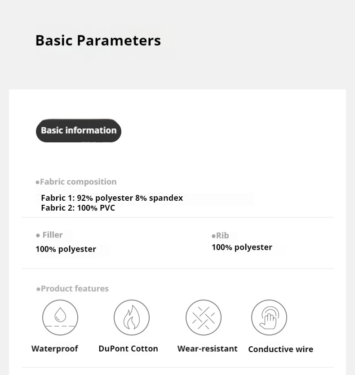Click the Conductive wire text label
355x375 pixels.
point(280,349)
